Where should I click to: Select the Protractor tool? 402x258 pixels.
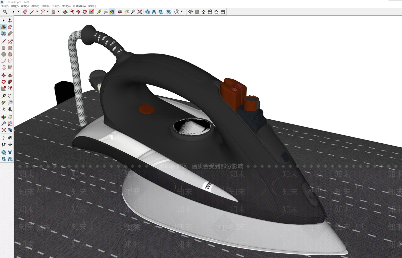pos(4,103)
